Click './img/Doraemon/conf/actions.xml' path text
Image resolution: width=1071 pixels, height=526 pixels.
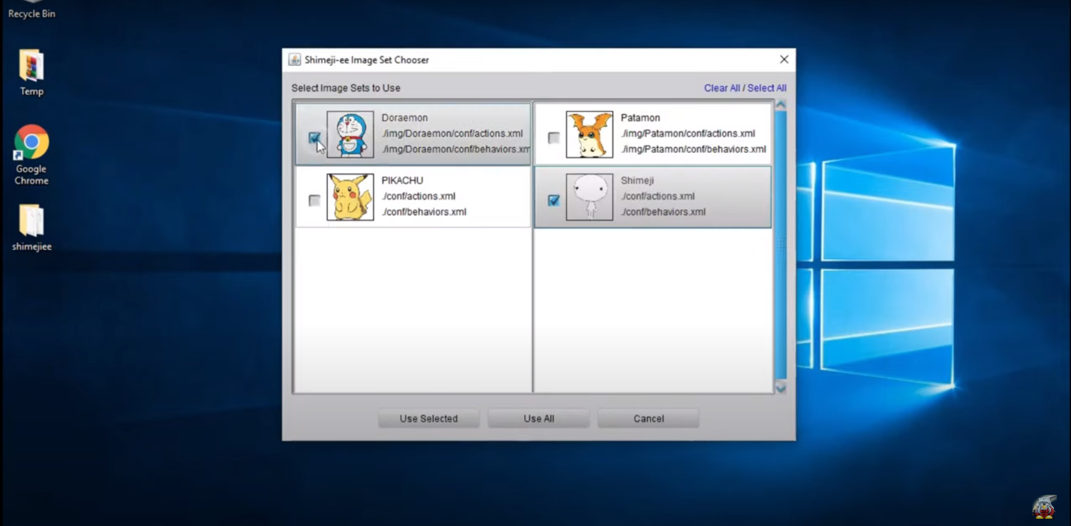tap(452, 134)
